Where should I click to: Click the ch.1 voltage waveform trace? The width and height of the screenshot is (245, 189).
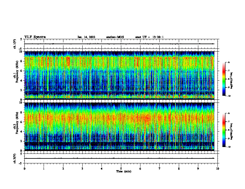point(119,44)
